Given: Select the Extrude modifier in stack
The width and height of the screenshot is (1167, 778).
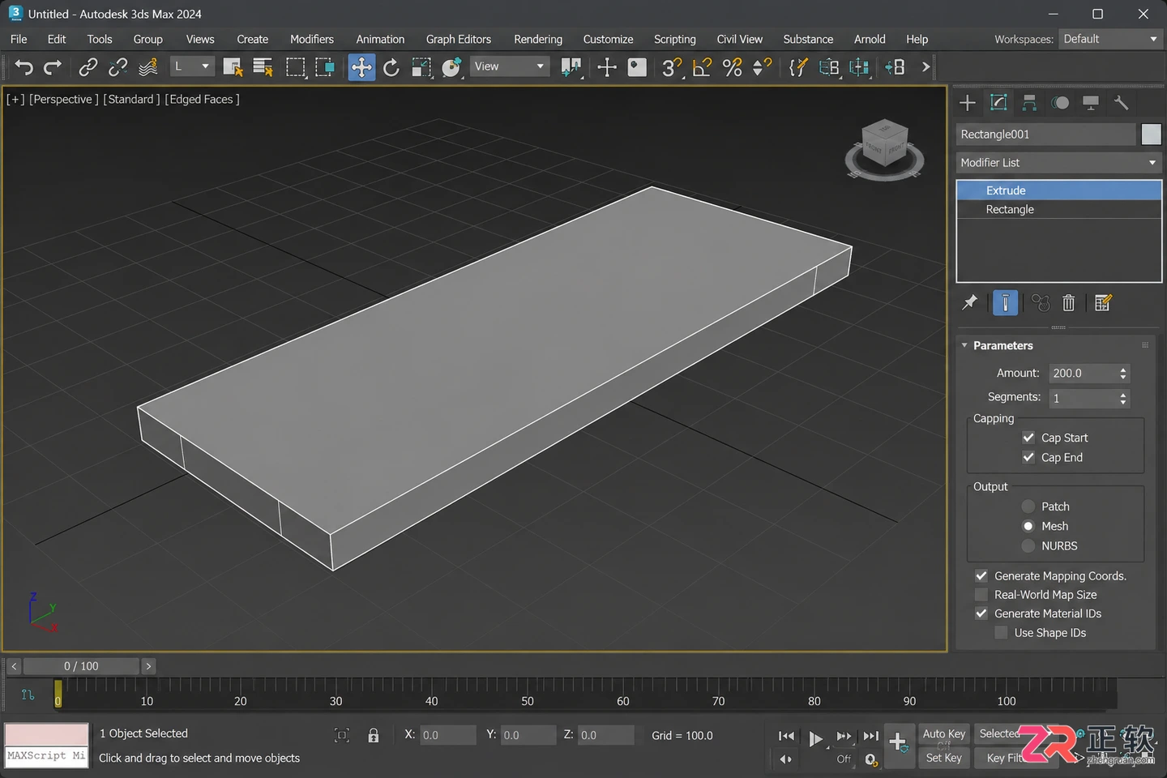Looking at the screenshot, I should [x=1059, y=190].
